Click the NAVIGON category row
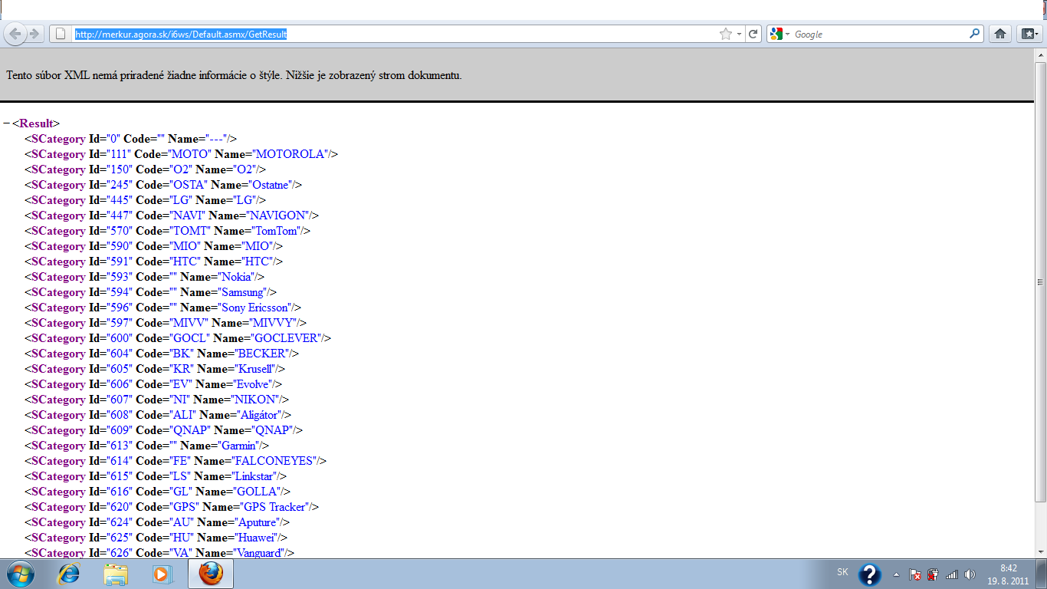The image size is (1047, 589). (172, 216)
